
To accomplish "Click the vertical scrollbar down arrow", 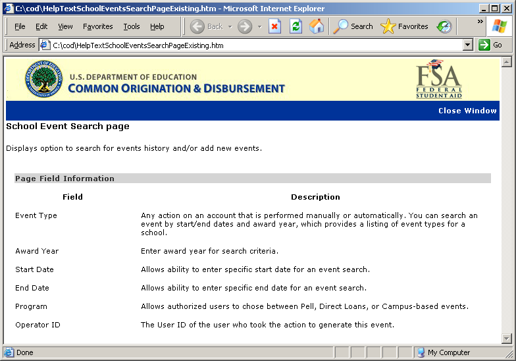I will 506,339.
